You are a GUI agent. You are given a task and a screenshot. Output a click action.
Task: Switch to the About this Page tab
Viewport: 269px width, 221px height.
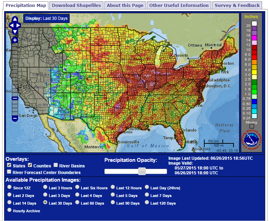pos(125,5)
